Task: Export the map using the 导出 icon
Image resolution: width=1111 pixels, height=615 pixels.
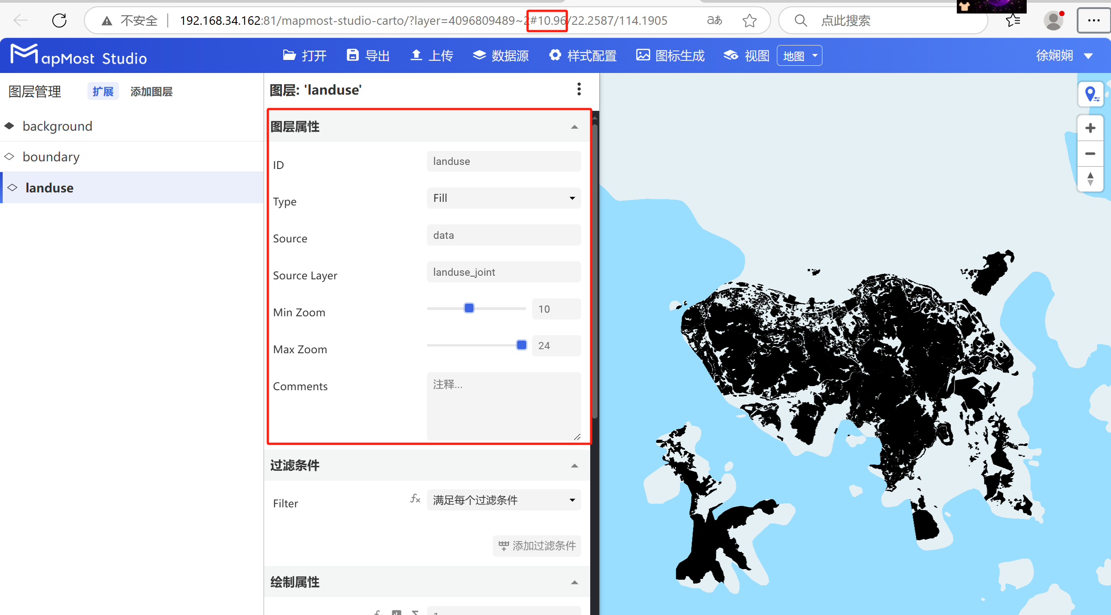Action: 368,55
